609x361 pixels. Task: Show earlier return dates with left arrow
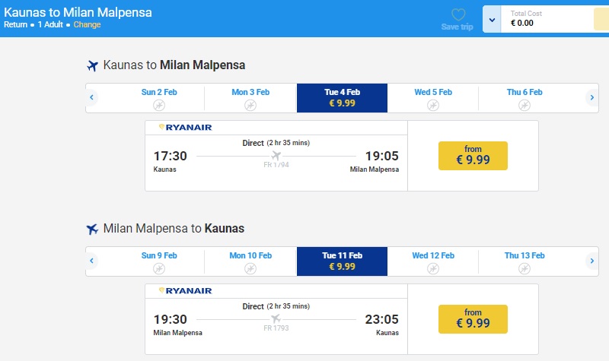pyautogui.click(x=92, y=261)
